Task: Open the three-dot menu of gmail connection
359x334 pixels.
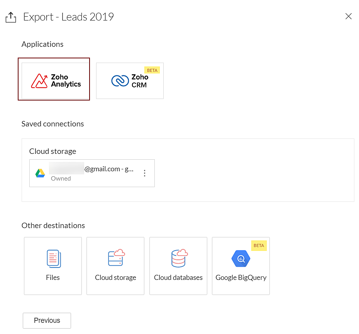Action: 144,173
